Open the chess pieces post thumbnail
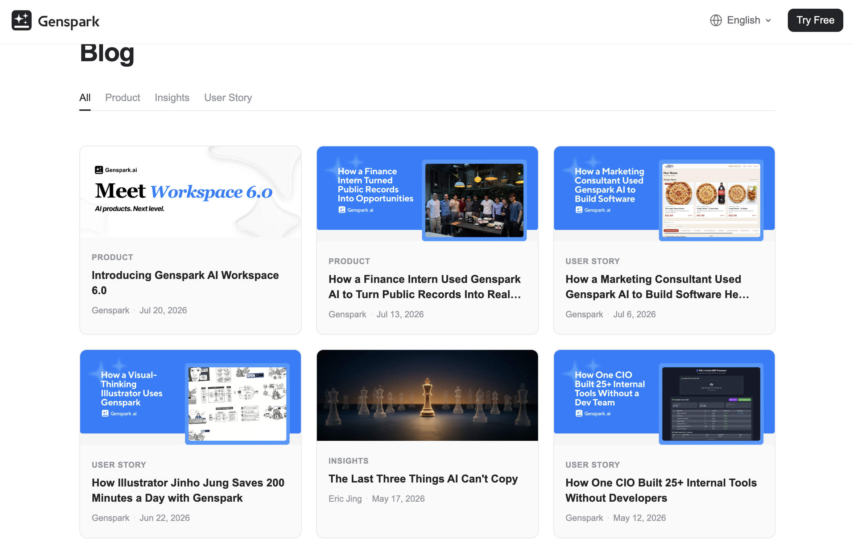The height and width of the screenshot is (539, 852). [427, 395]
